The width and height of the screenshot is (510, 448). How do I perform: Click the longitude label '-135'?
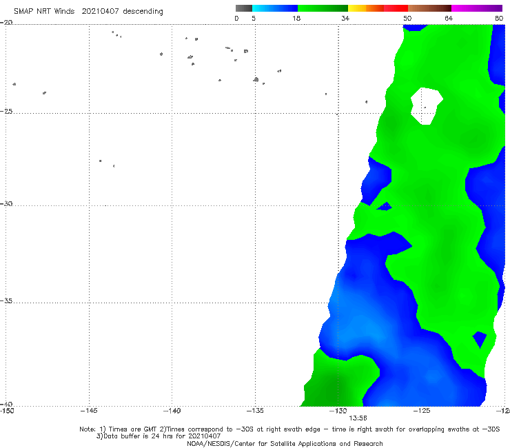pyautogui.click(x=255, y=411)
